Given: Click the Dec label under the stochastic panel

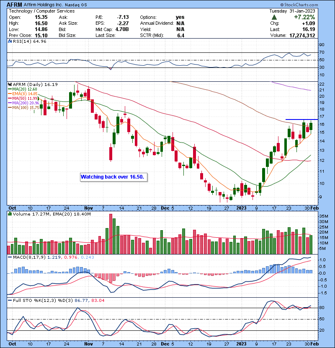Looking at the screenshot, I should (165, 344).
